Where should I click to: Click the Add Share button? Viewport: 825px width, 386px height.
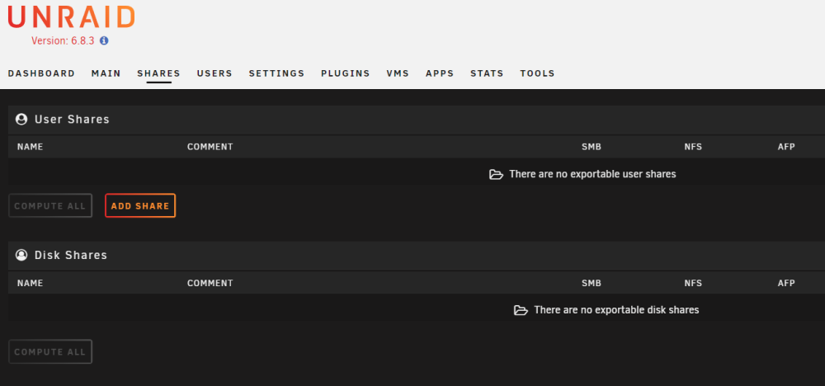coord(140,205)
